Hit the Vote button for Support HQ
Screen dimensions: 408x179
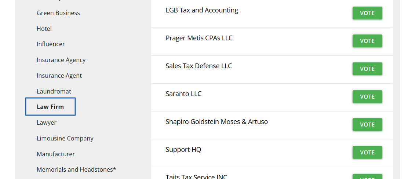(x=367, y=152)
